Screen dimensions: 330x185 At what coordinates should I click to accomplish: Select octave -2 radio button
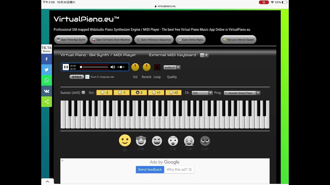(x=104, y=92)
